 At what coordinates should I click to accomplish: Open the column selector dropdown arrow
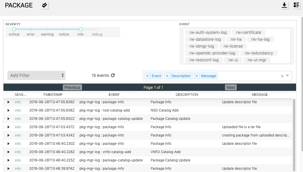point(288,76)
